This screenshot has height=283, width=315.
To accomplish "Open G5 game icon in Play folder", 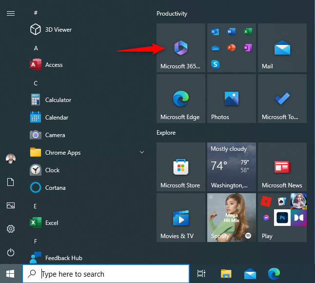I will coord(299,201).
